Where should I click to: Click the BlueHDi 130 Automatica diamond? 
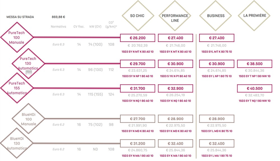[x=17, y=143]
